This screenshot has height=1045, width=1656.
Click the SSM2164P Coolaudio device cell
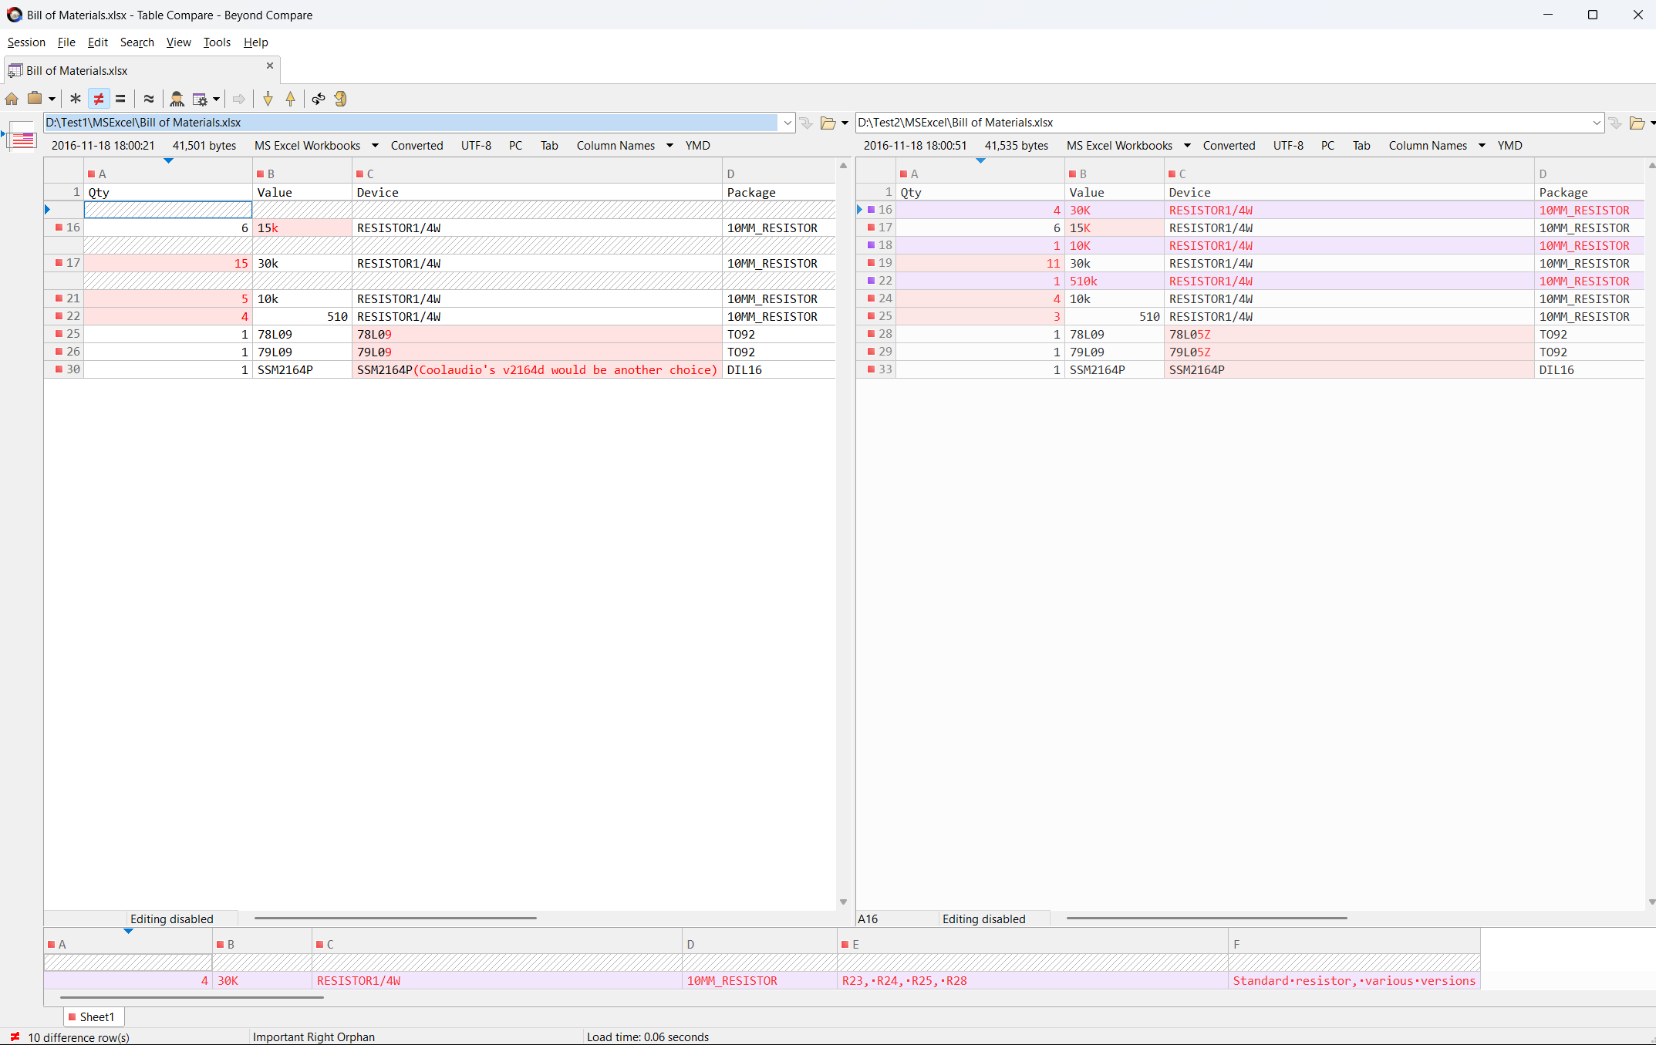[x=537, y=370]
